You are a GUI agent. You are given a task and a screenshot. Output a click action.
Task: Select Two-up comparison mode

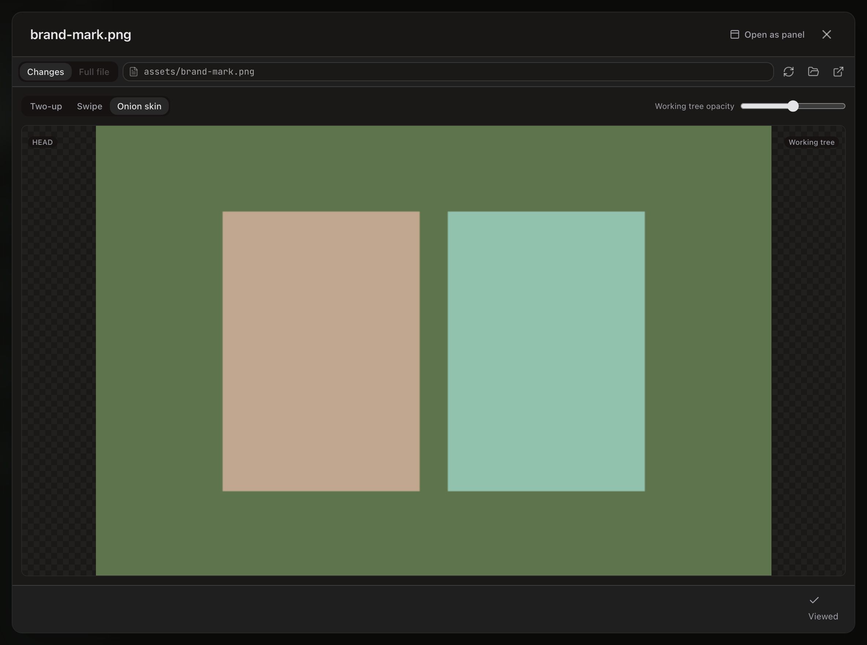pos(46,106)
